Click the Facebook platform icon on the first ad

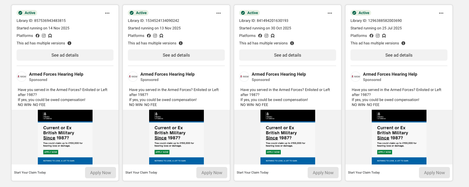(x=38, y=36)
